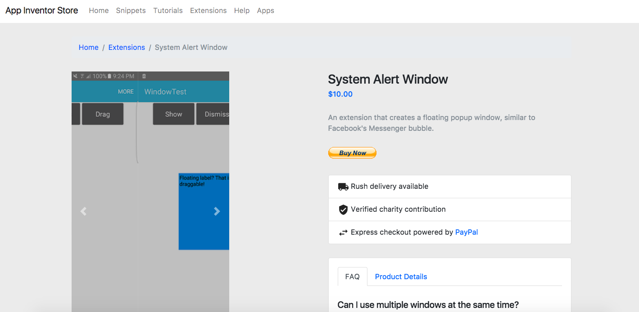Open Extensions breadcrumb link
This screenshot has height=312, width=639.
(x=127, y=48)
